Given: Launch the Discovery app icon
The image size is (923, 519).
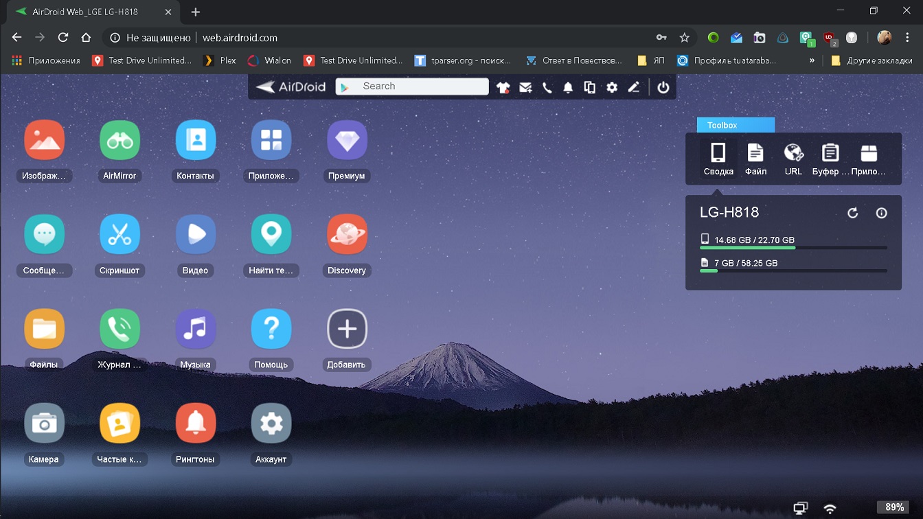Looking at the screenshot, I should coord(347,235).
